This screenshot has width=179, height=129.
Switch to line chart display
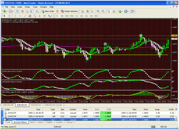tap(92, 11)
